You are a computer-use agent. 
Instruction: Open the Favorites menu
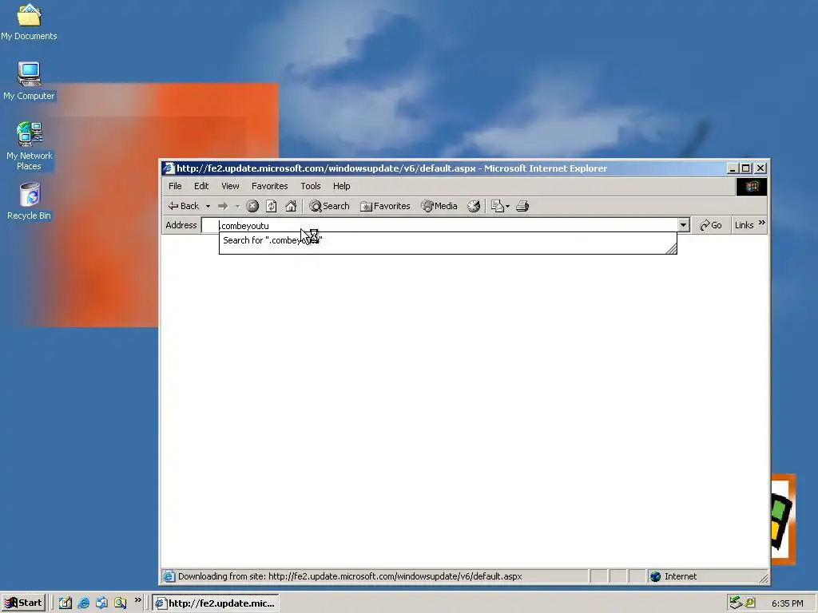coord(270,186)
